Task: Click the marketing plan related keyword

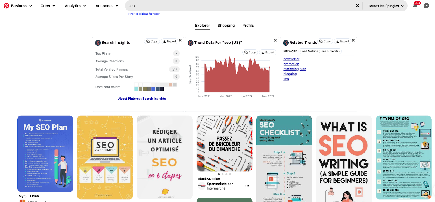Action: (x=295, y=69)
